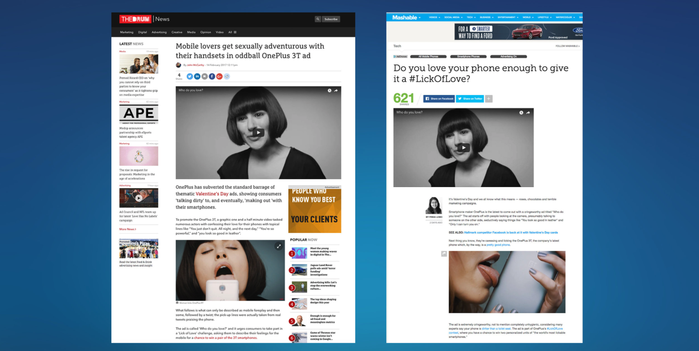Click the plus more-sharing button on Mashable
699x351 pixels.
489,99
